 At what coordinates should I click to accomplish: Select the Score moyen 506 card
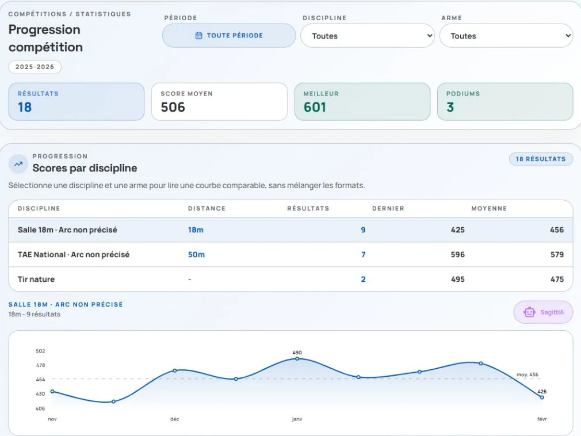(219, 101)
